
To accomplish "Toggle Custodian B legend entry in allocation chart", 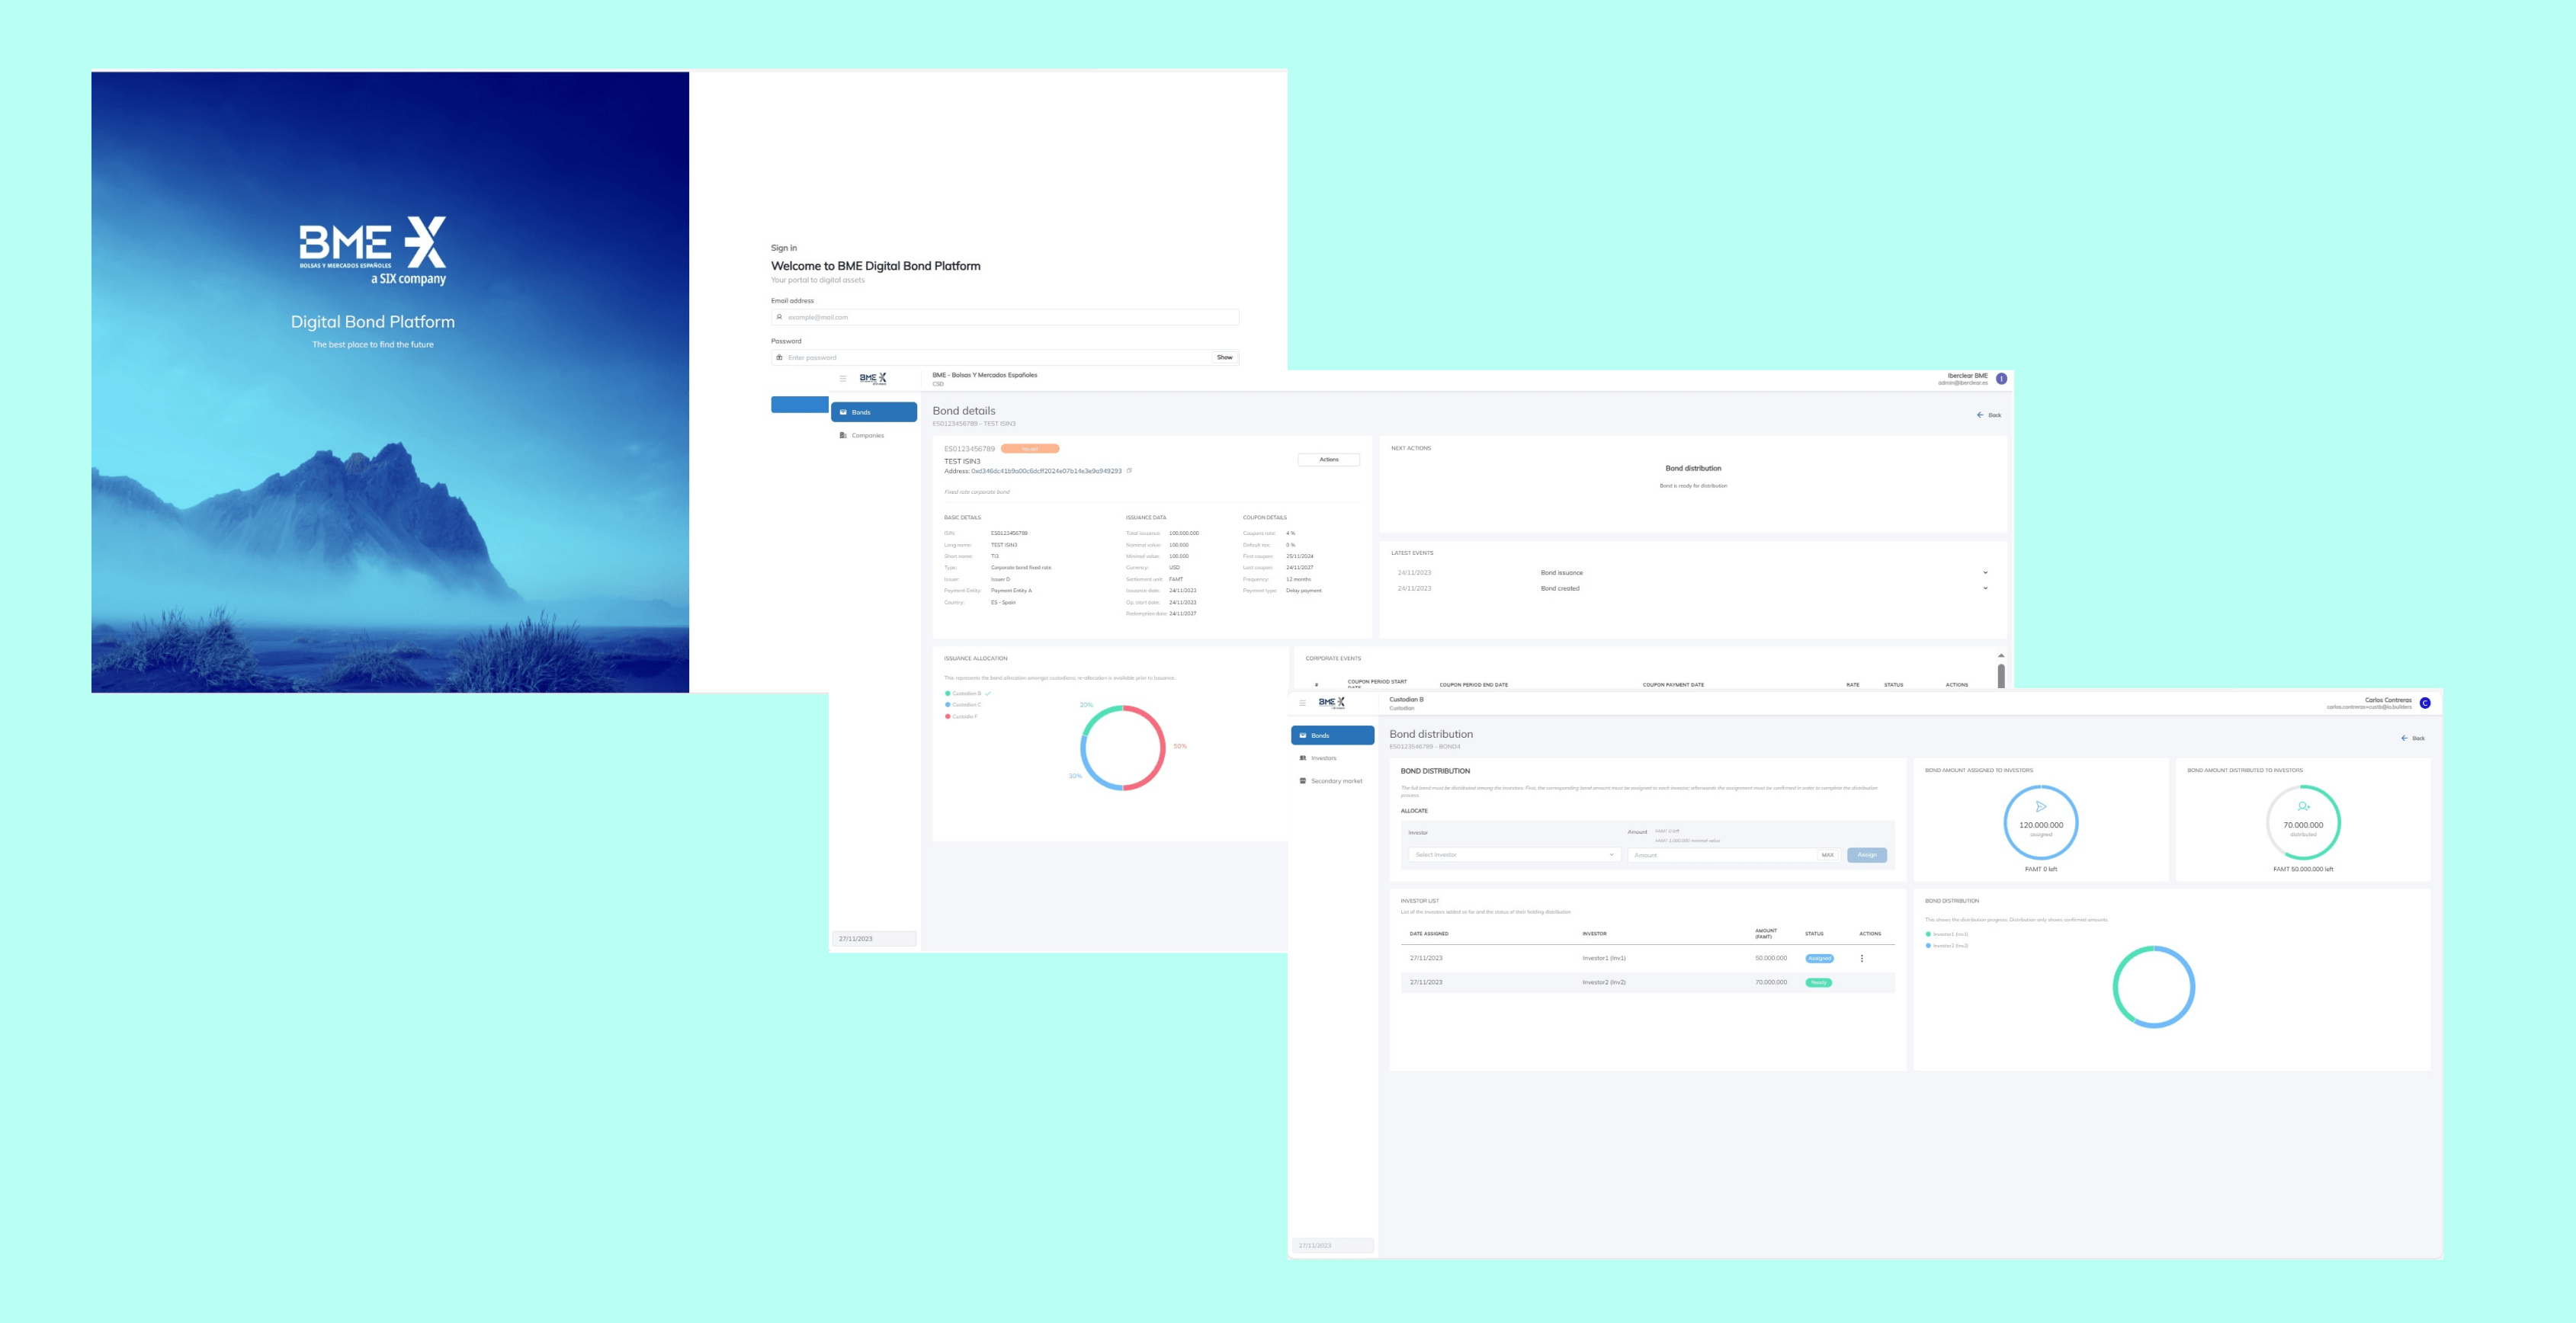I will point(965,693).
